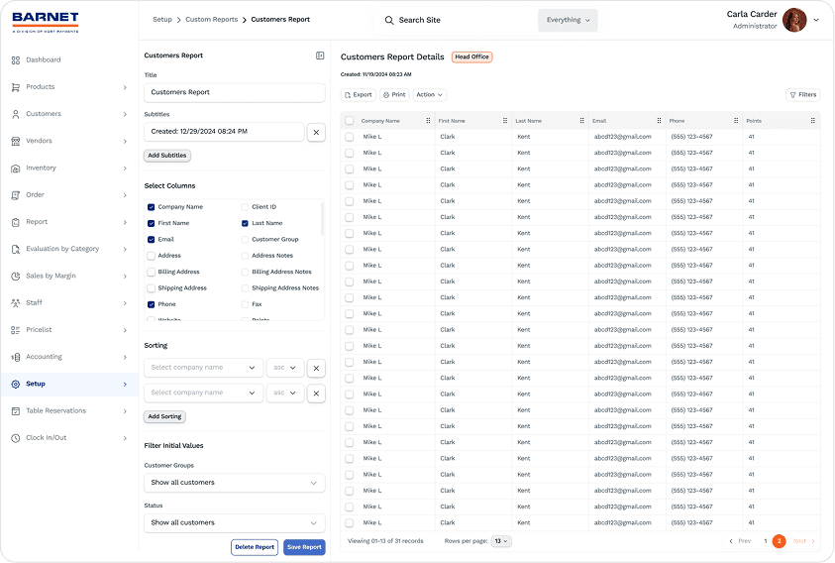Uncheck the Last Name column checkbox
Viewport: 835px width, 563px height.
[x=245, y=223]
